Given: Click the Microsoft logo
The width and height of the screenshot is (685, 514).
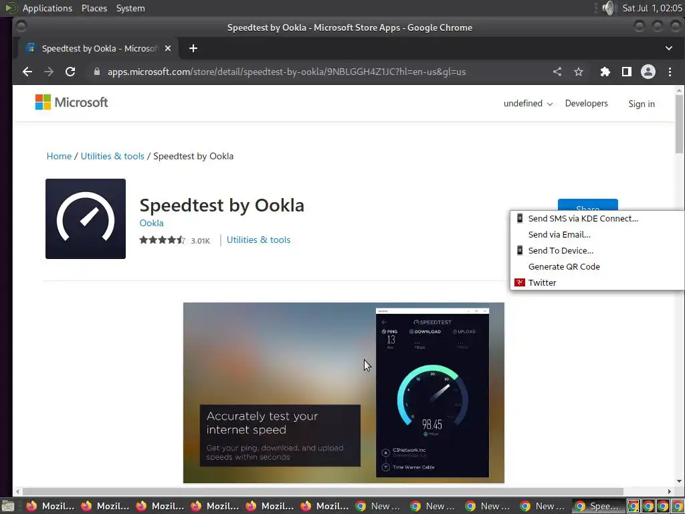Looking at the screenshot, I should pyautogui.click(x=71, y=102).
